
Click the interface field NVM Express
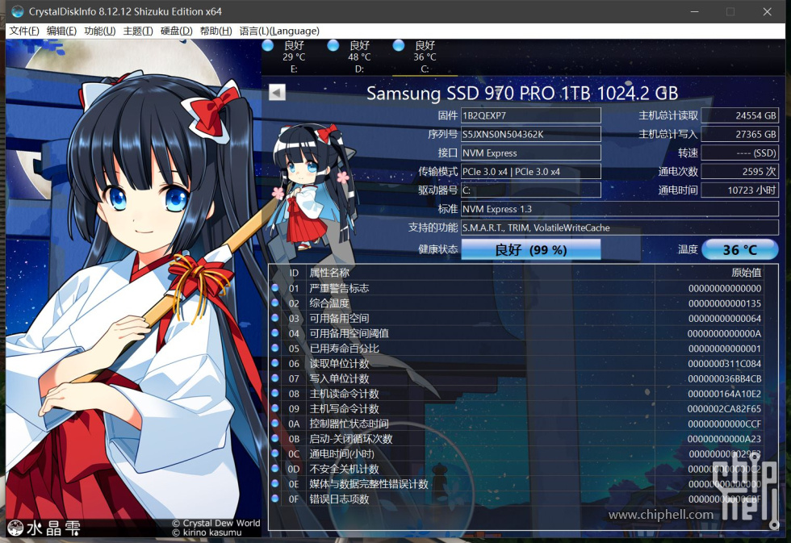531,152
